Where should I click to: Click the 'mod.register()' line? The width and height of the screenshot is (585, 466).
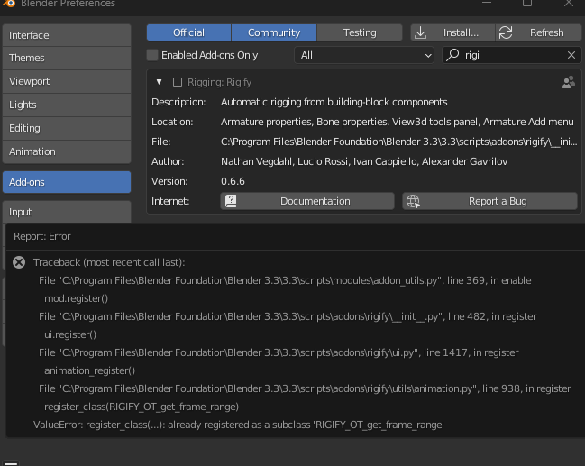pyautogui.click(x=76, y=298)
